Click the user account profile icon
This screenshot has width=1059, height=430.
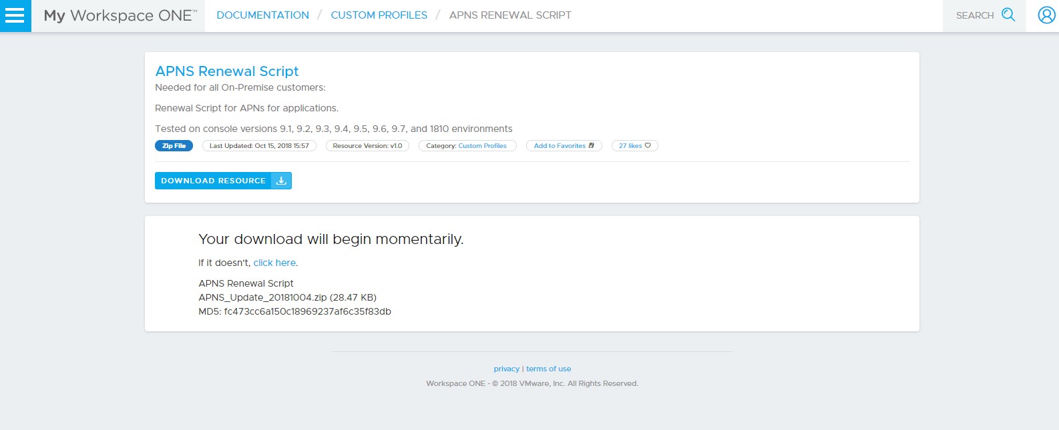point(1046,15)
